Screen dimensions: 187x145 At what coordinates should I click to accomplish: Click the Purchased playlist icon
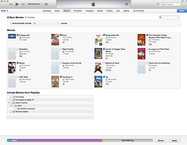(14, 97)
